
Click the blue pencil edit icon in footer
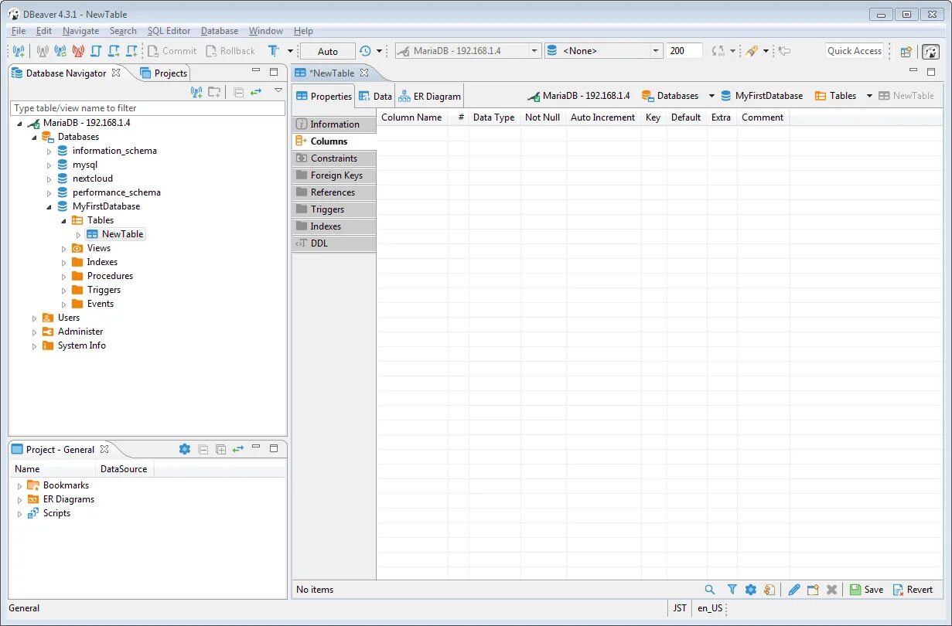pos(793,590)
